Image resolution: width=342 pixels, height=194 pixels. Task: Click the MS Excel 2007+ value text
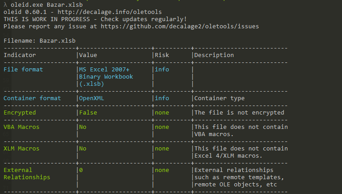click(104, 70)
